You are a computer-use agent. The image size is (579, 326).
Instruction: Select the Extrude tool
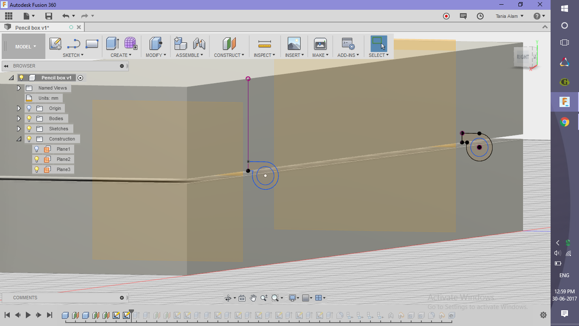(112, 44)
